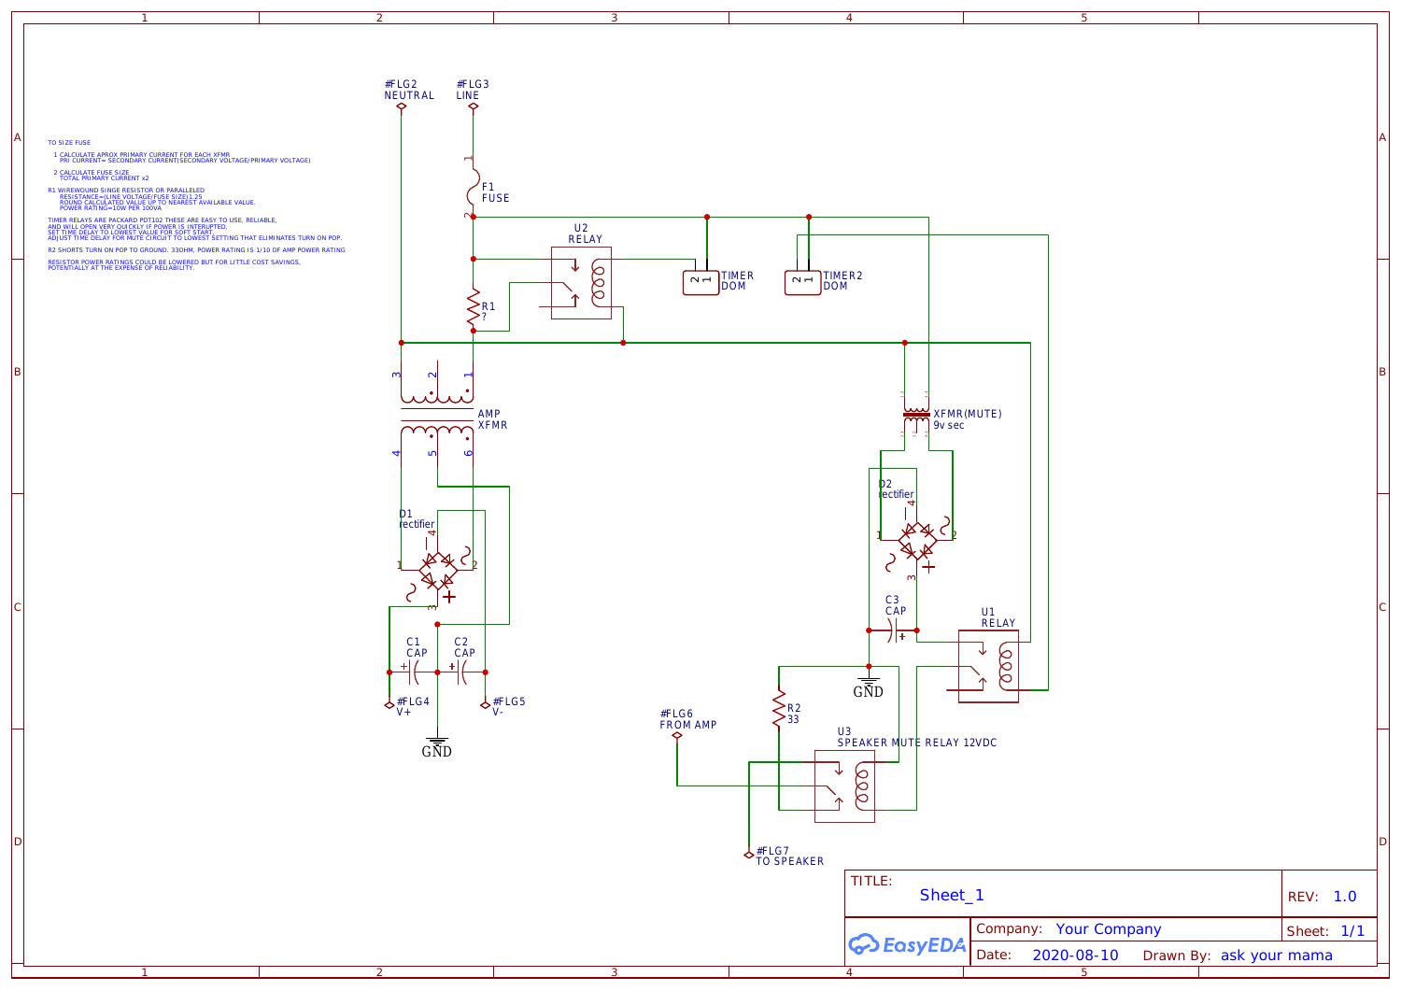The height and width of the screenshot is (991, 1401).
Task: Click the R2 33 ohm resistor
Action: [x=777, y=709]
